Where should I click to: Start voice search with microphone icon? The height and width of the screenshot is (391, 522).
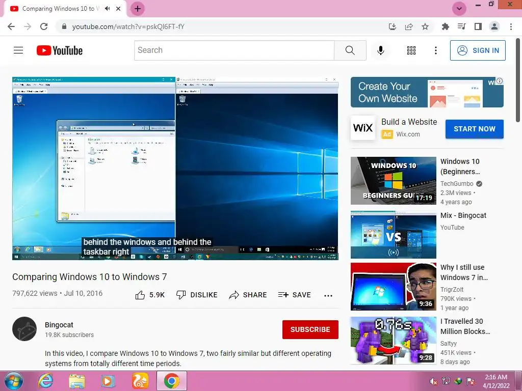tap(380, 50)
